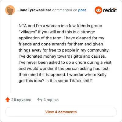Viewport: 122px width, 122px height.
Task: Click the vertical comment thread line
Action: pos(10,54)
